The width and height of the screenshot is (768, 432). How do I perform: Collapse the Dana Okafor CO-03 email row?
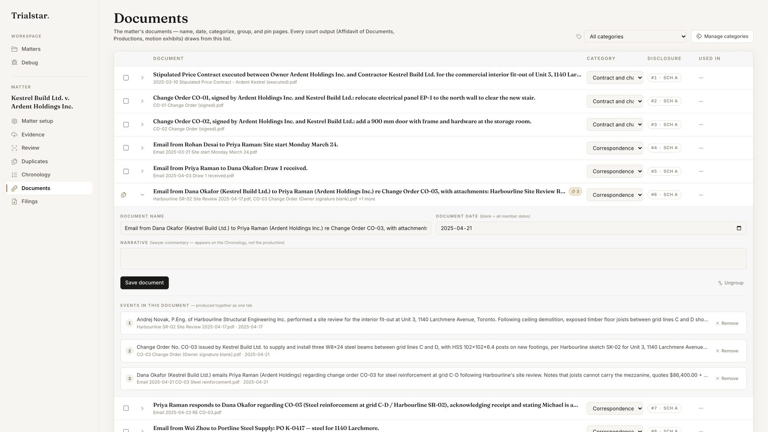(x=142, y=195)
